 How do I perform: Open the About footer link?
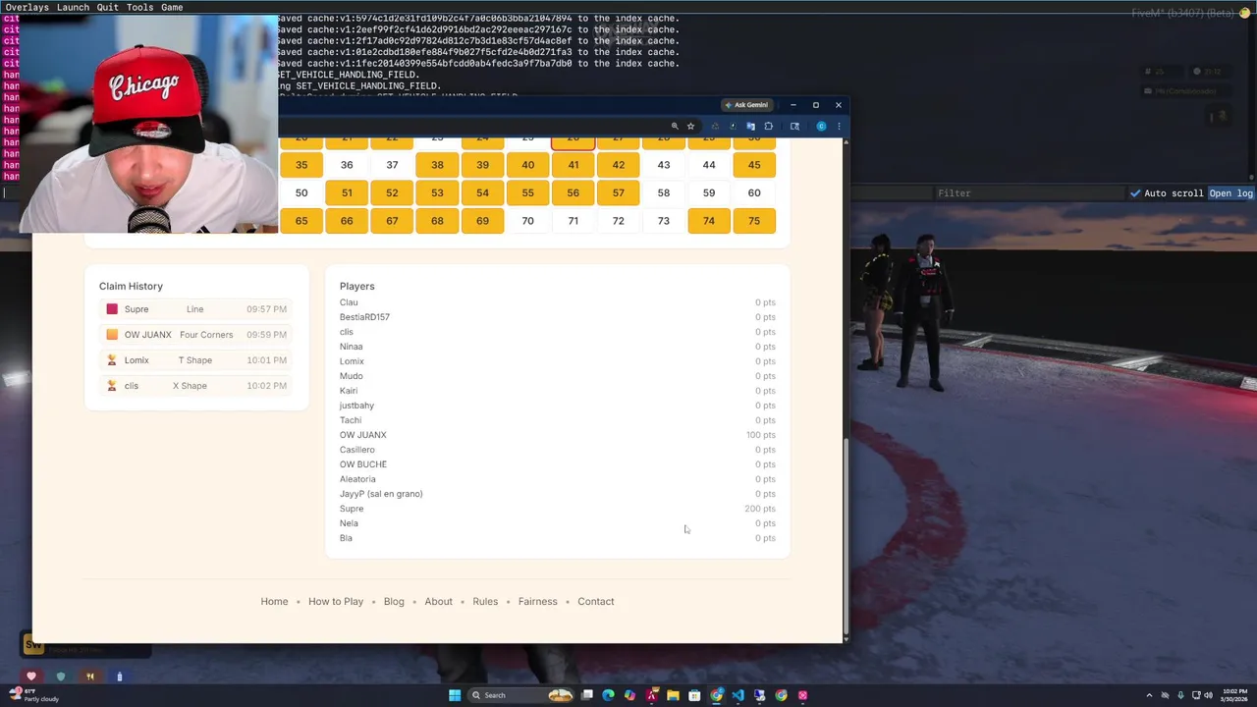point(438,602)
